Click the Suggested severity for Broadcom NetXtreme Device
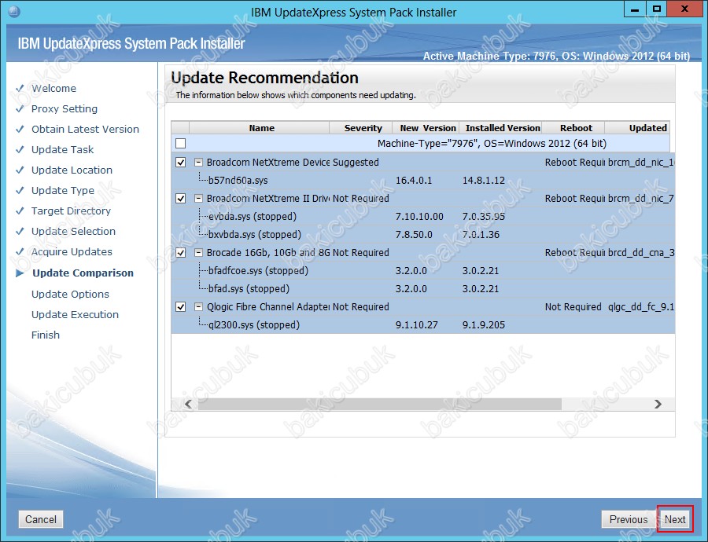 pos(356,163)
